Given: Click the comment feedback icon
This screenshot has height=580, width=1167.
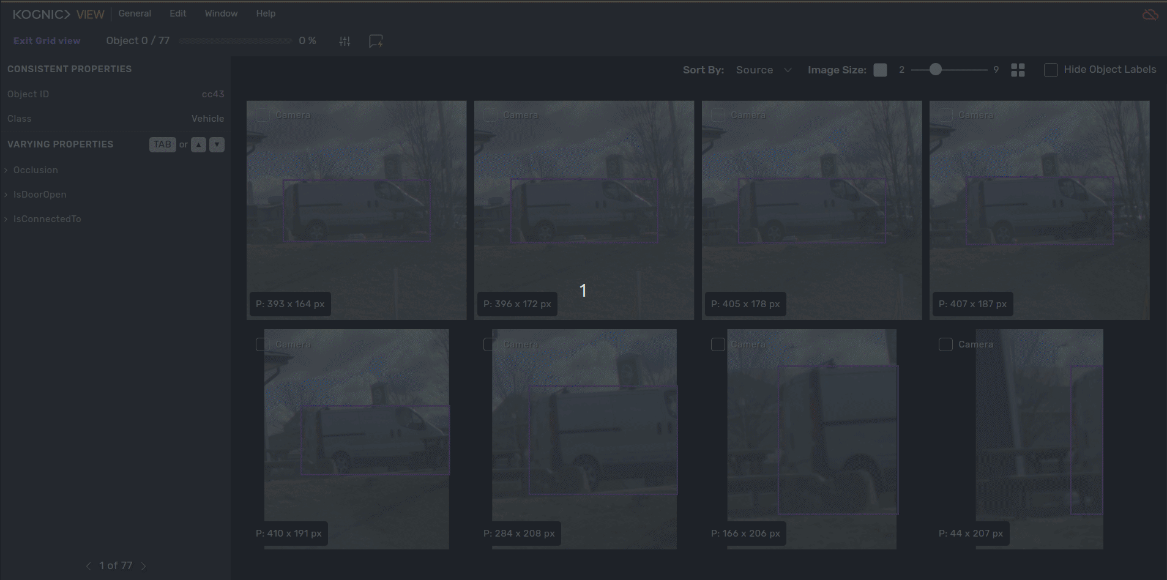Looking at the screenshot, I should pos(376,41).
